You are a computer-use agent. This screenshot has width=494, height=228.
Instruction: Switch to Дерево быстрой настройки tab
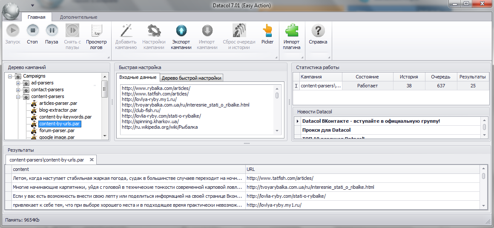[192, 78]
